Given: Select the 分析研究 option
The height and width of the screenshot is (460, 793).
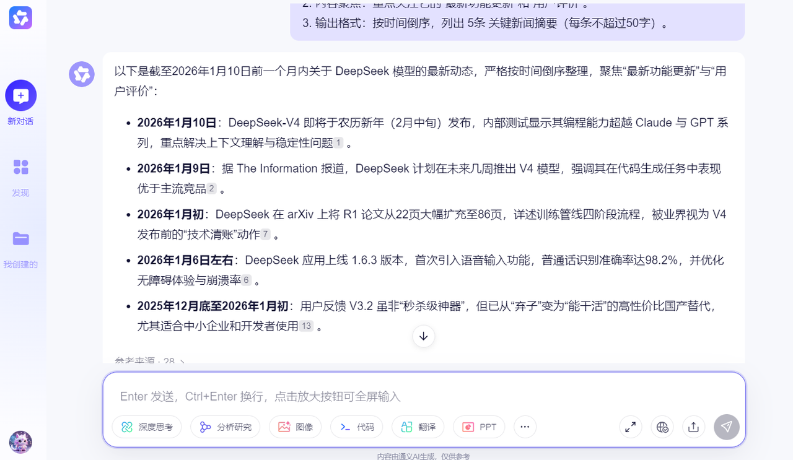Looking at the screenshot, I should coord(226,427).
